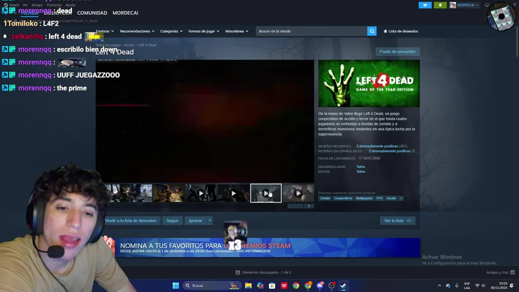
Task: Open the Punto de encuentro hub
Action: coord(397,52)
